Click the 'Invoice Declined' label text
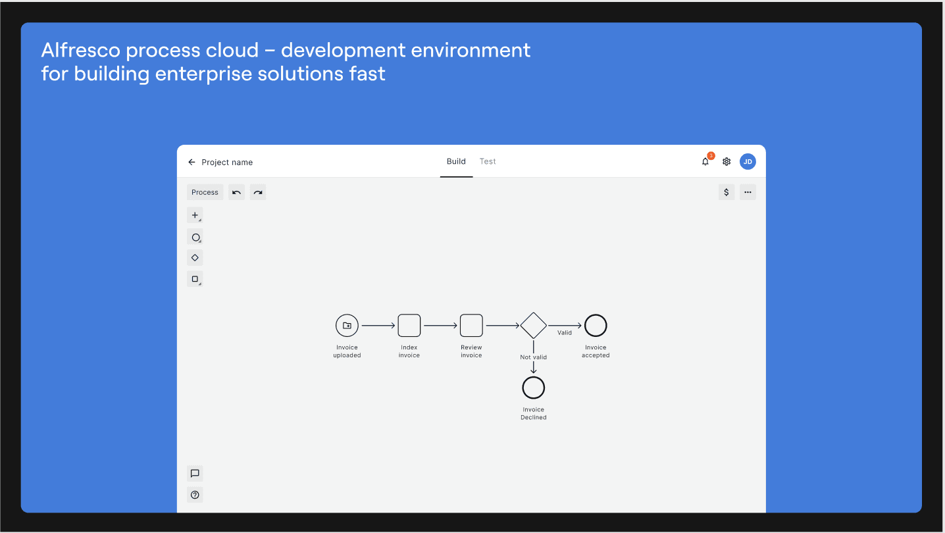This screenshot has height=533, width=945. (x=534, y=413)
